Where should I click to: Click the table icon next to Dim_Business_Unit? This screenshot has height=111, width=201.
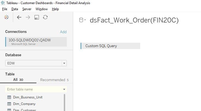click(x=9, y=97)
